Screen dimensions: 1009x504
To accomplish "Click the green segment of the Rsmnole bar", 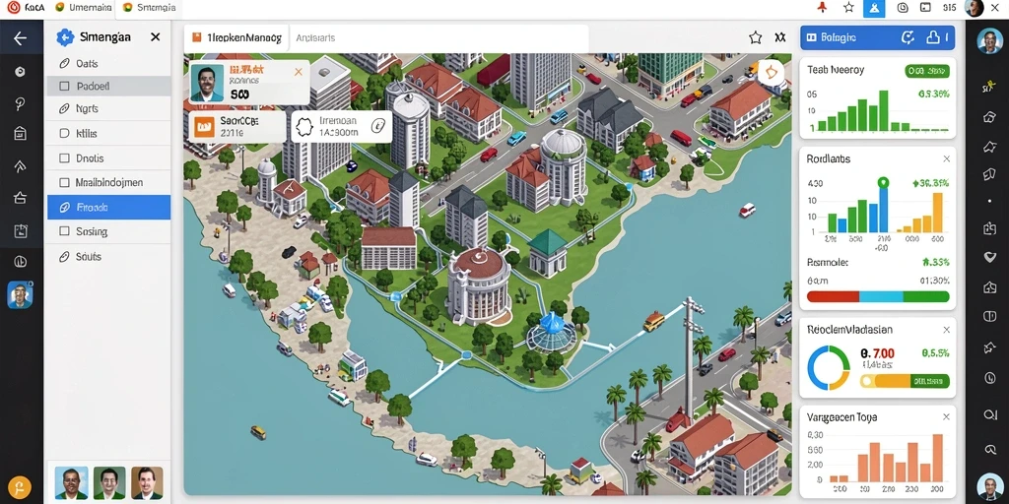I will [x=926, y=296].
